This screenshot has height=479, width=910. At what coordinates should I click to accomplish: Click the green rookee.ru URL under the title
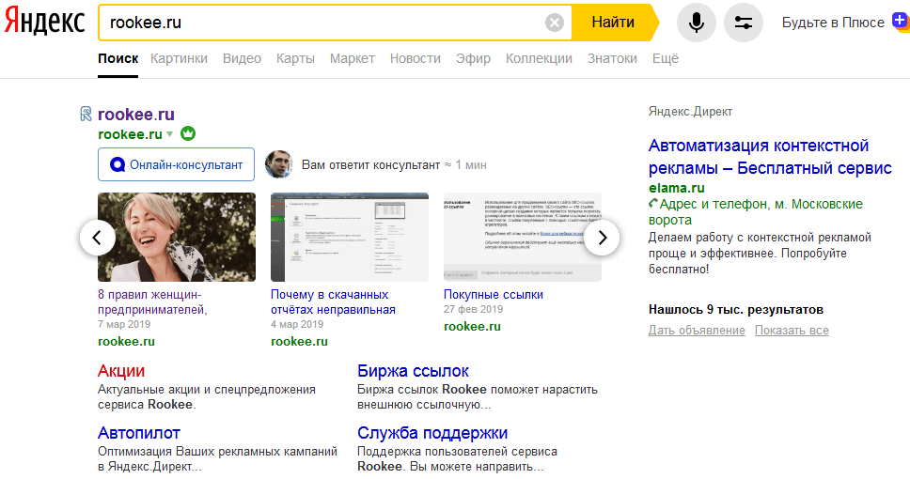(x=130, y=134)
